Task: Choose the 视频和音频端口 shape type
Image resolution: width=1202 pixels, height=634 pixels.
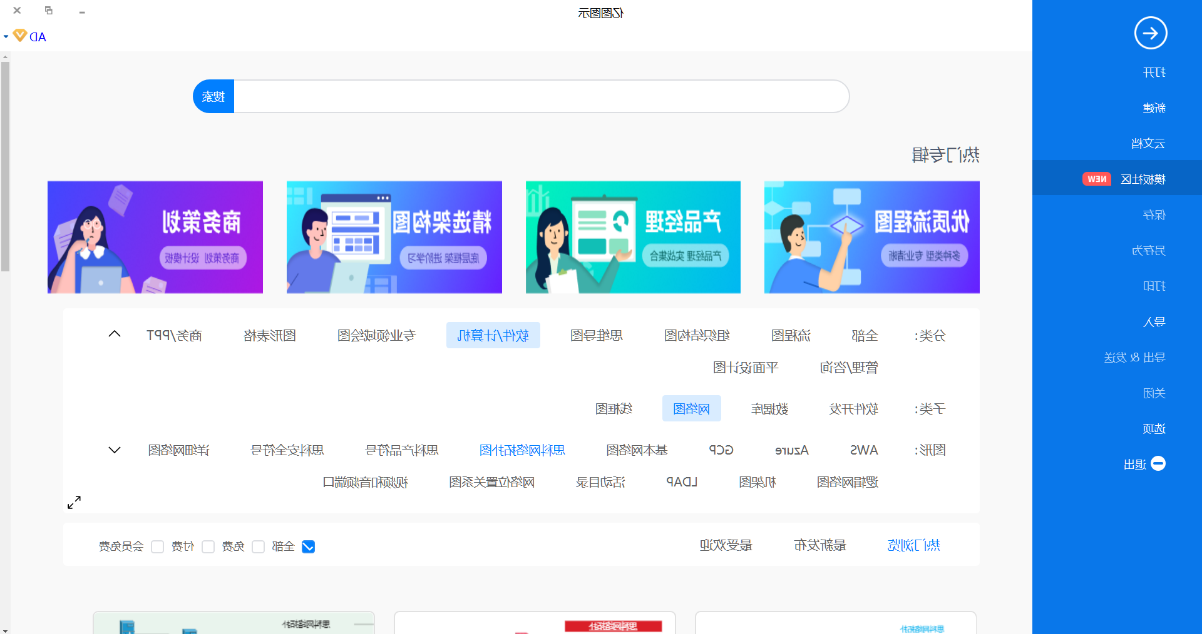Action: (x=366, y=482)
